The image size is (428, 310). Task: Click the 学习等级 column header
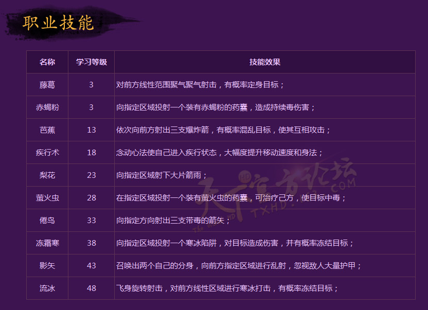(x=92, y=62)
